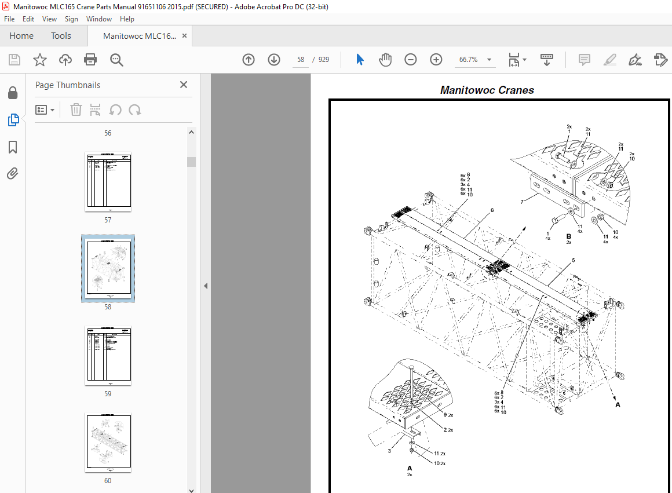Print the document with printer icon
This screenshot has width=672, height=493.
coord(90,60)
